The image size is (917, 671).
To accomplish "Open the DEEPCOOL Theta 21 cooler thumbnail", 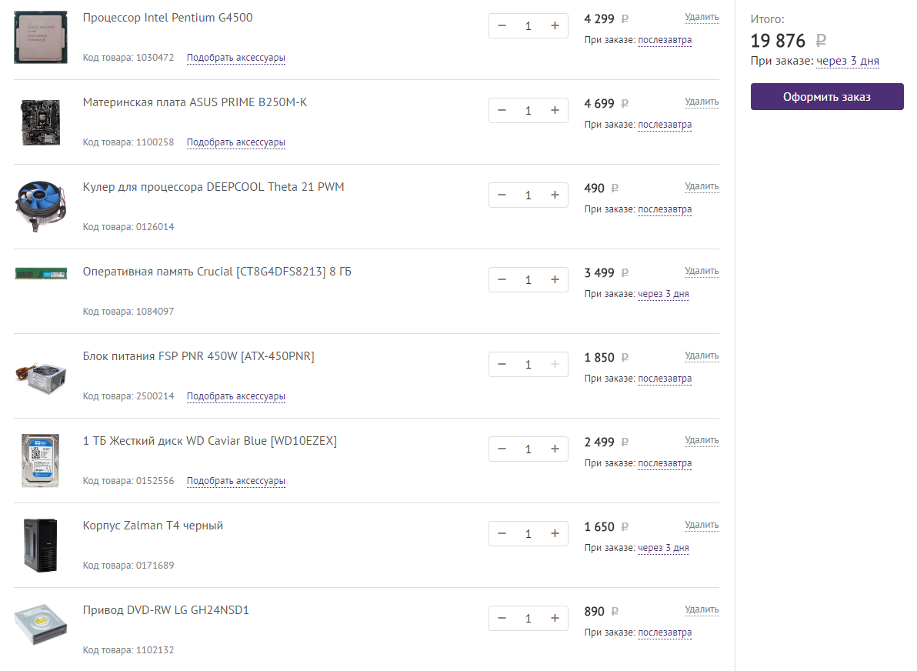I will tap(41, 207).
